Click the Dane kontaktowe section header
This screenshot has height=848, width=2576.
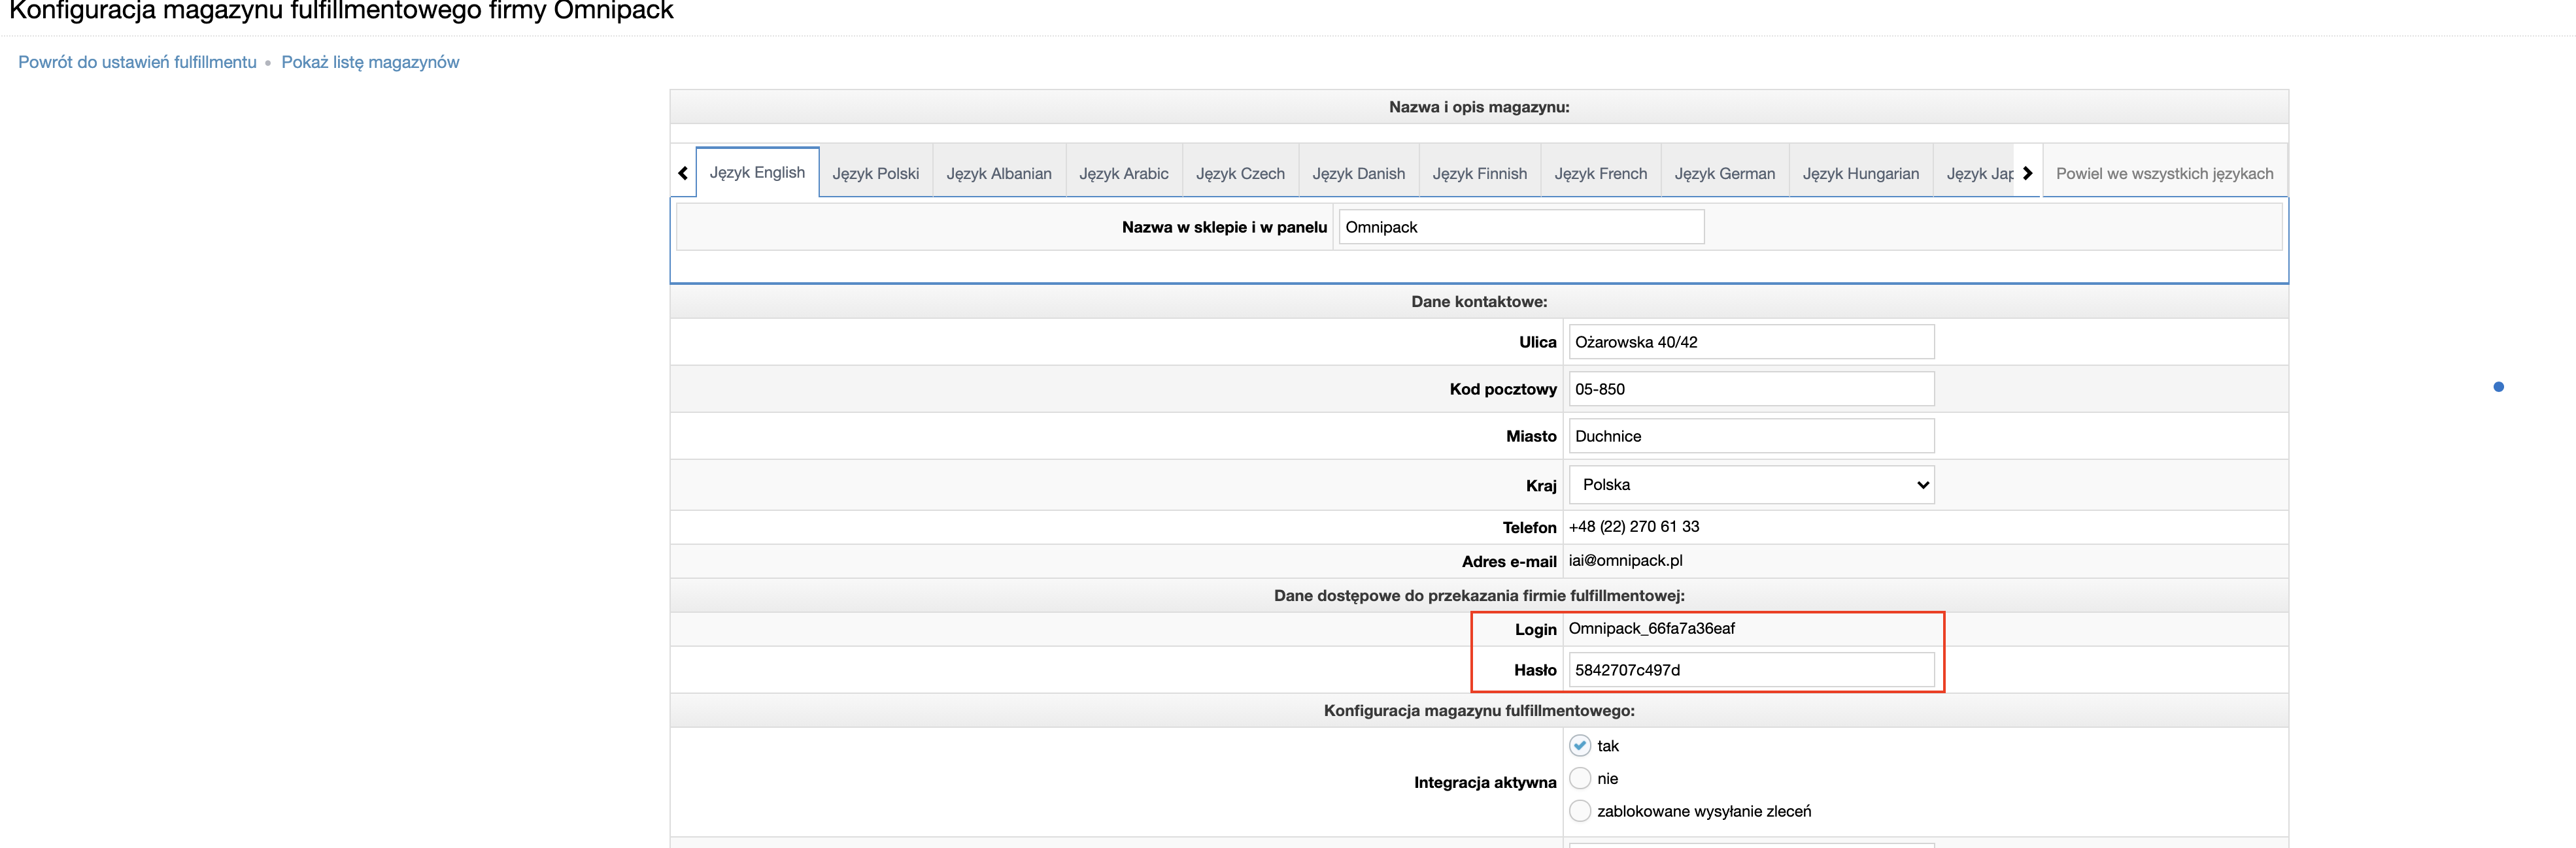pos(1479,302)
